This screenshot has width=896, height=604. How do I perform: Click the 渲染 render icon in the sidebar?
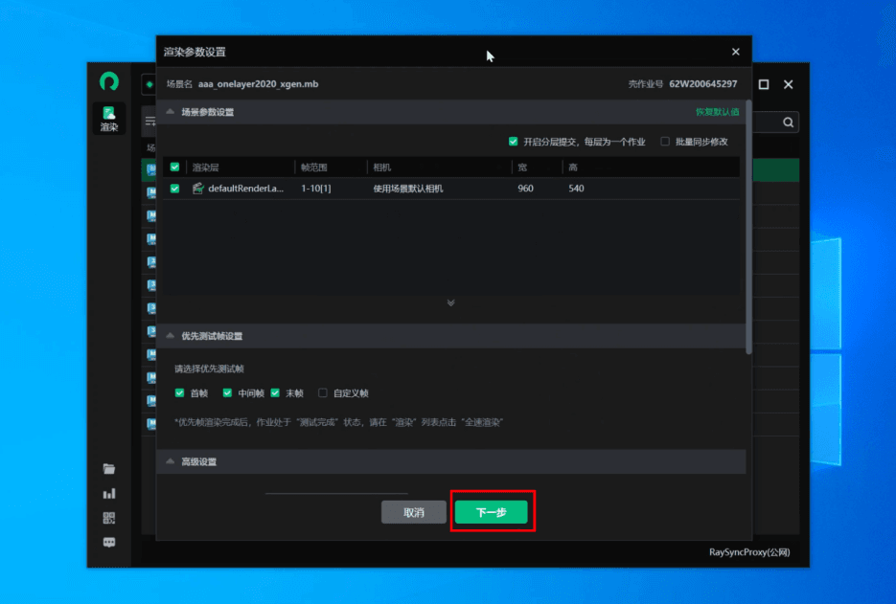pyautogui.click(x=109, y=118)
